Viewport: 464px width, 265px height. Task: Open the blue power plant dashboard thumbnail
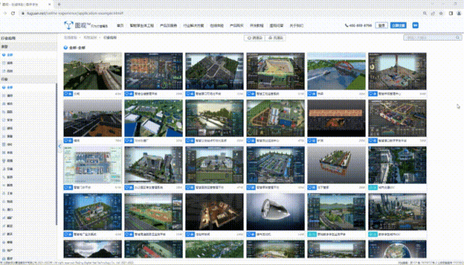pyautogui.click(x=93, y=212)
